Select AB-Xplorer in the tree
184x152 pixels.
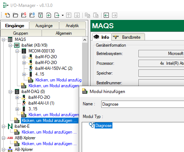24,149
